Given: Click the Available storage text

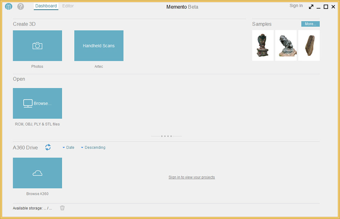Looking at the screenshot, I should point(32,208).
